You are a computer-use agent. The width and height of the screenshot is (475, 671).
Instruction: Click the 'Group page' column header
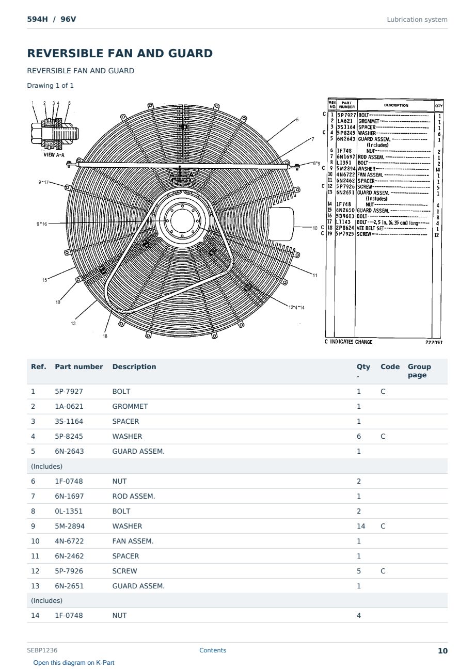(x=419, y=371)
